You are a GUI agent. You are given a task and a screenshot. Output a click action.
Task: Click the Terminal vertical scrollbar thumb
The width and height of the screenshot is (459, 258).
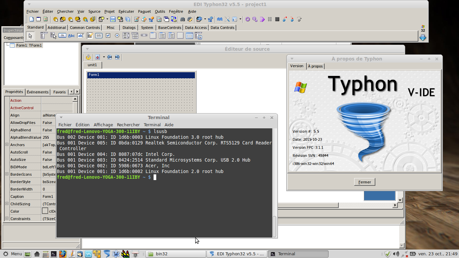(275, 226)
